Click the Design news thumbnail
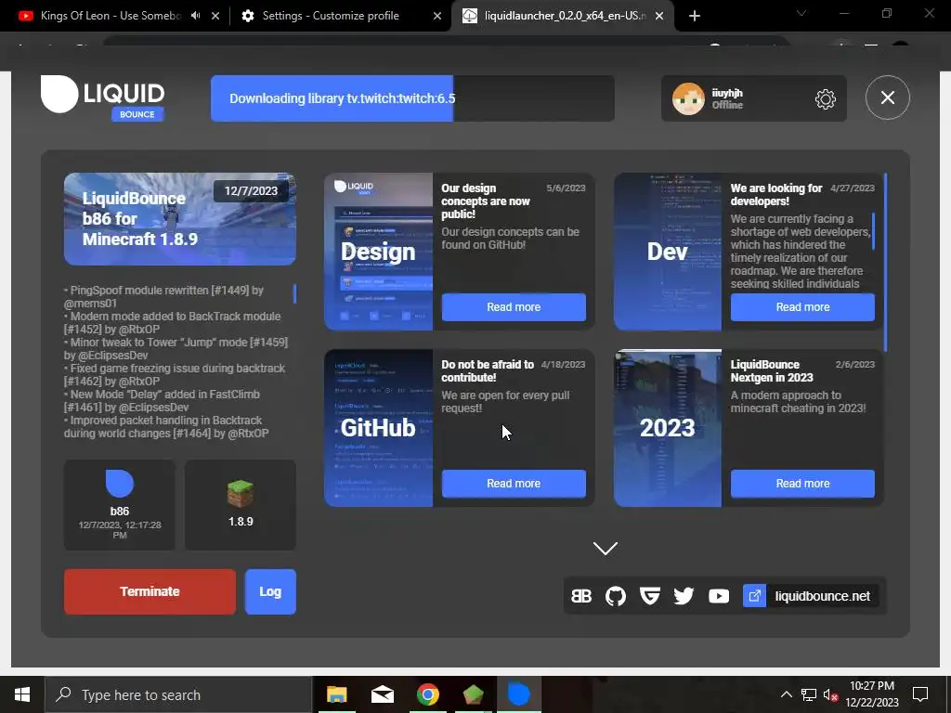This screenshot has height=713, width=951. point(379,252)
